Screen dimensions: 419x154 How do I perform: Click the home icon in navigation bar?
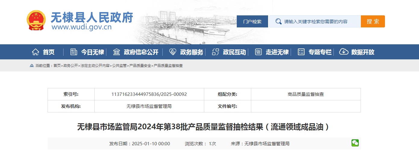pyautogui.click(x=36, y=52)
